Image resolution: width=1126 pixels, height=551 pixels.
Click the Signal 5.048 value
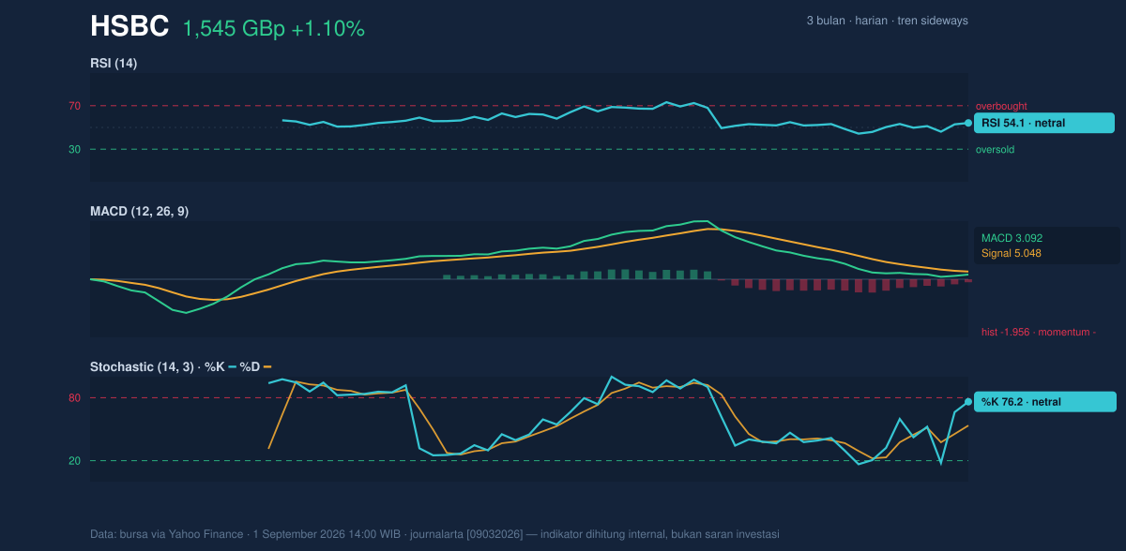coord(1012,253)
